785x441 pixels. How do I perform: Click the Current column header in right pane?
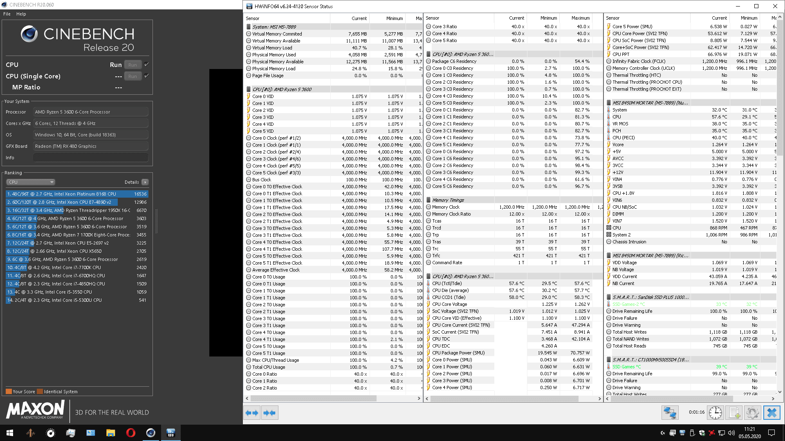click(709, 18)
